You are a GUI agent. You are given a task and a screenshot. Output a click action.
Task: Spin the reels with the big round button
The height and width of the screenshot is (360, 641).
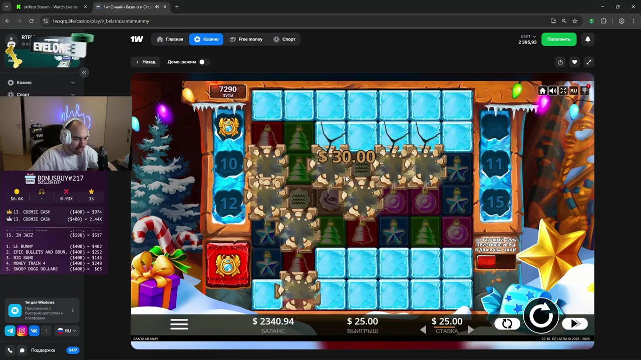tap(541, 316)
